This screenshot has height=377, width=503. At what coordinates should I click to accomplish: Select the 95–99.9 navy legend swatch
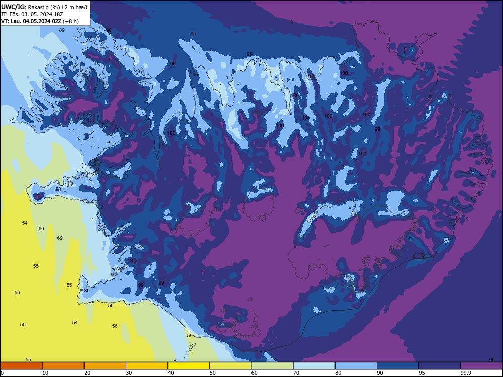coord(440,366)
